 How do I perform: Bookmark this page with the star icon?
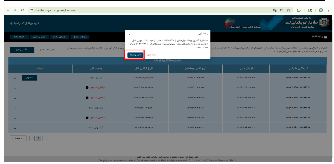pyautogui.click(x=288, y=10)
